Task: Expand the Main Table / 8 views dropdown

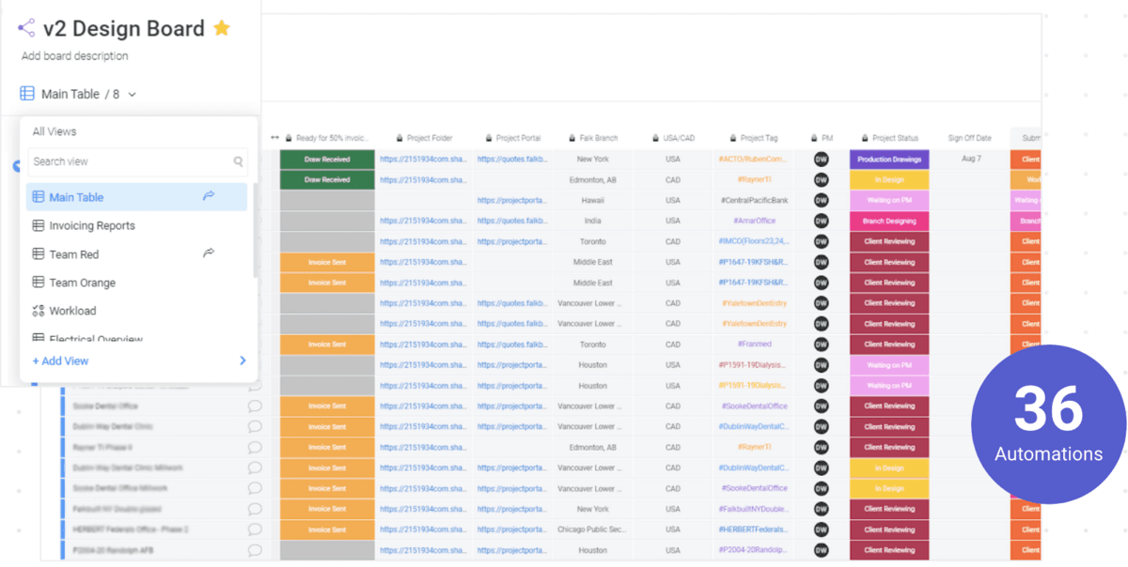Action: tap(133, 94)
